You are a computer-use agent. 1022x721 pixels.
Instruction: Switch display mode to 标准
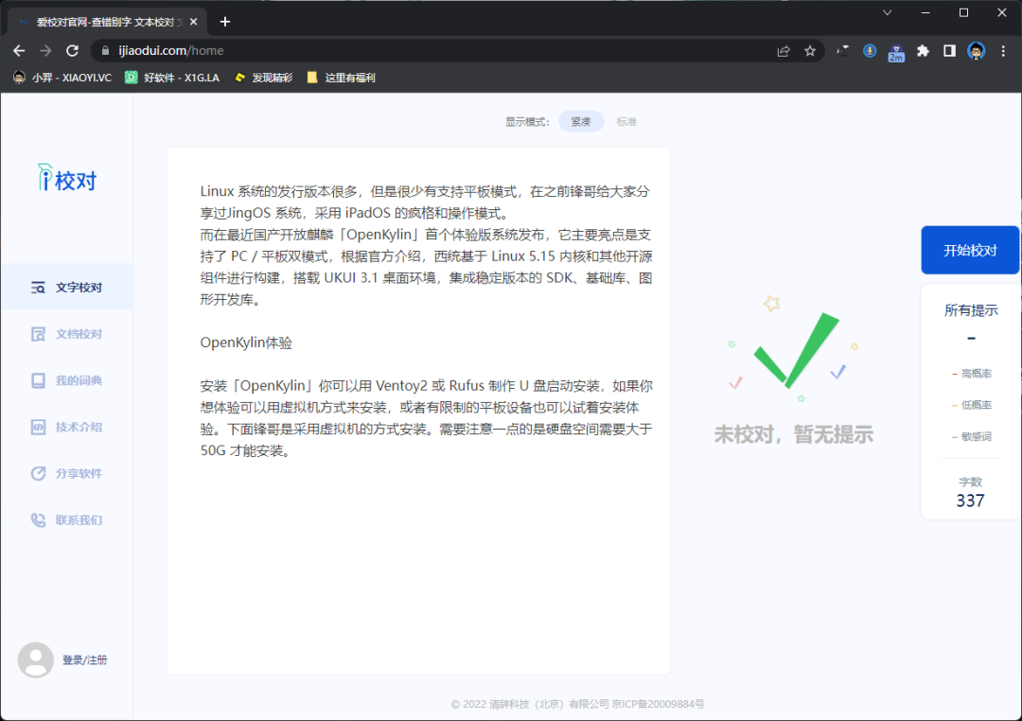click(626, 121)
